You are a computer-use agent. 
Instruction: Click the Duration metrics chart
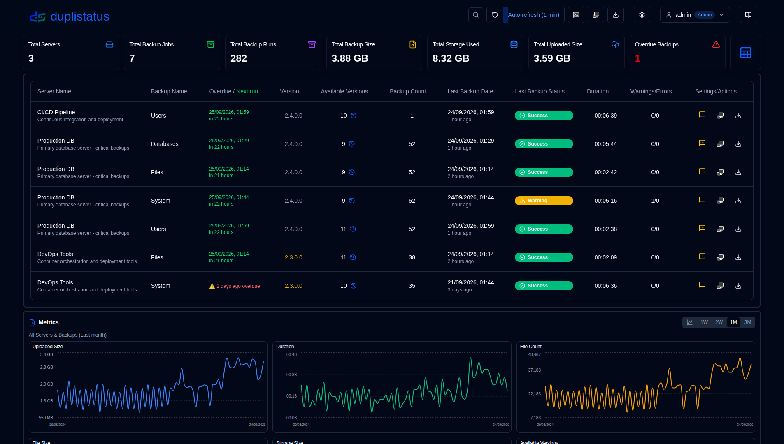coord(392,387)
